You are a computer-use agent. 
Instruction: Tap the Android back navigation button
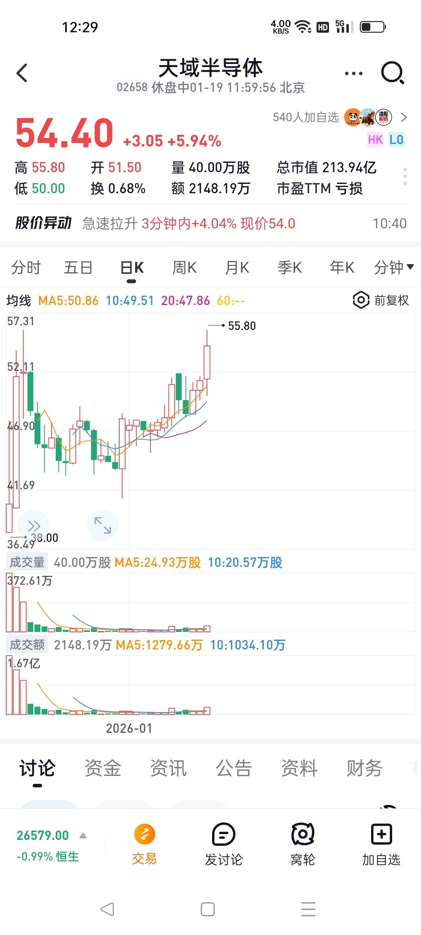(107, 909)
